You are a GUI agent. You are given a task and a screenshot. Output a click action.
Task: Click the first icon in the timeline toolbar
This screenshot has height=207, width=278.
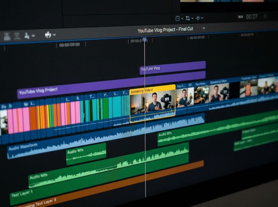[7, 36]
